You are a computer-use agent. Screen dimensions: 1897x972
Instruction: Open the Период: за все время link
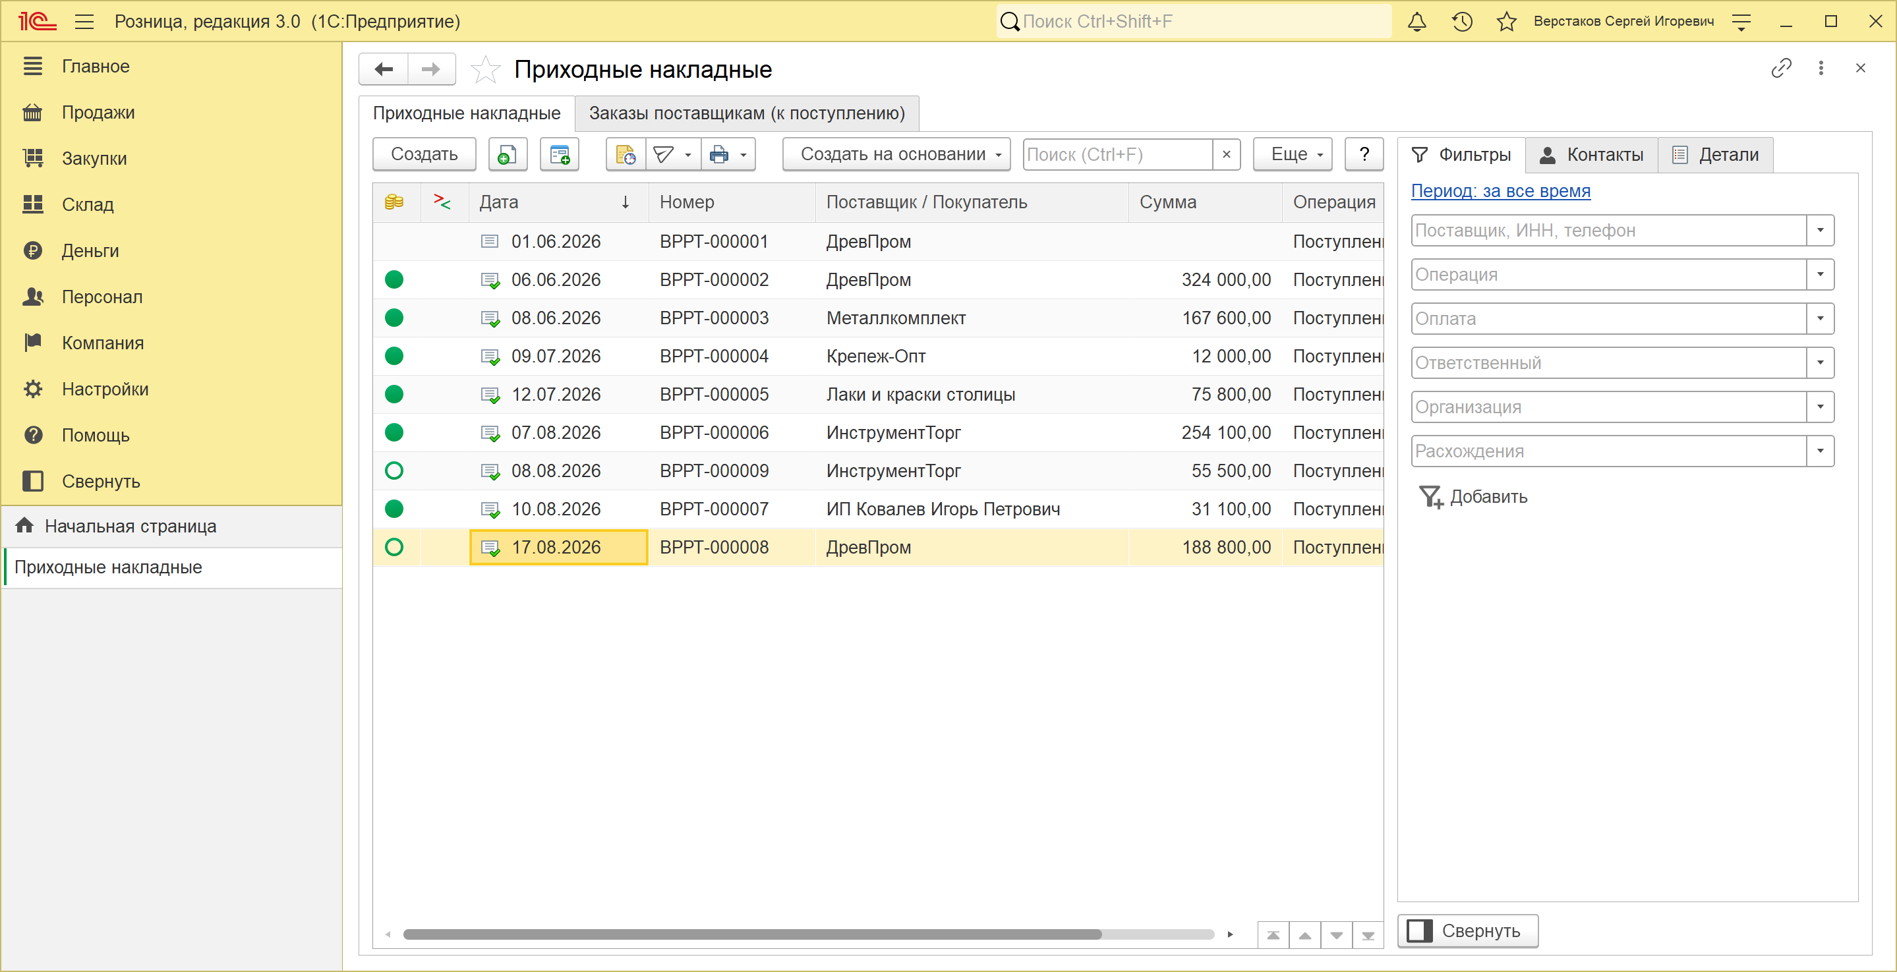click(x=1500, y=192)
